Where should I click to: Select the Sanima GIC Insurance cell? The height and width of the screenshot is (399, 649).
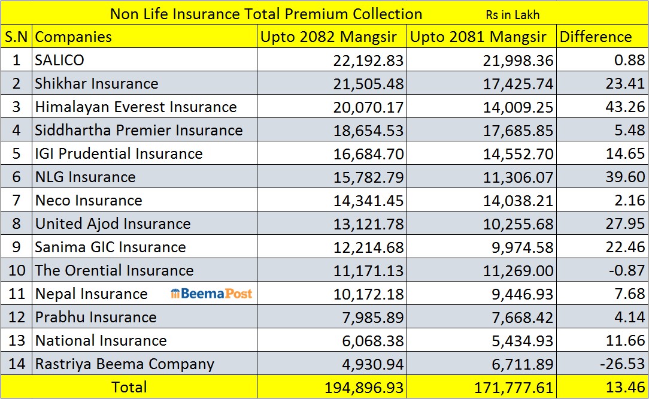click(x=110, y=247)
